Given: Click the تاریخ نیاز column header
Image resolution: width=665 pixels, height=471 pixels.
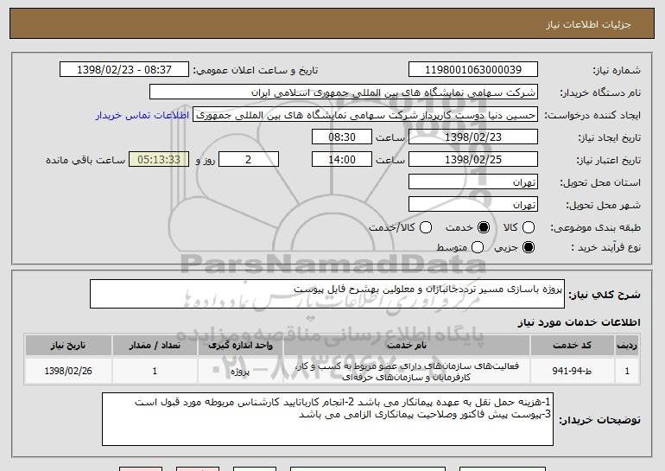Looking at the screenshot, I should tap(68, 346).
